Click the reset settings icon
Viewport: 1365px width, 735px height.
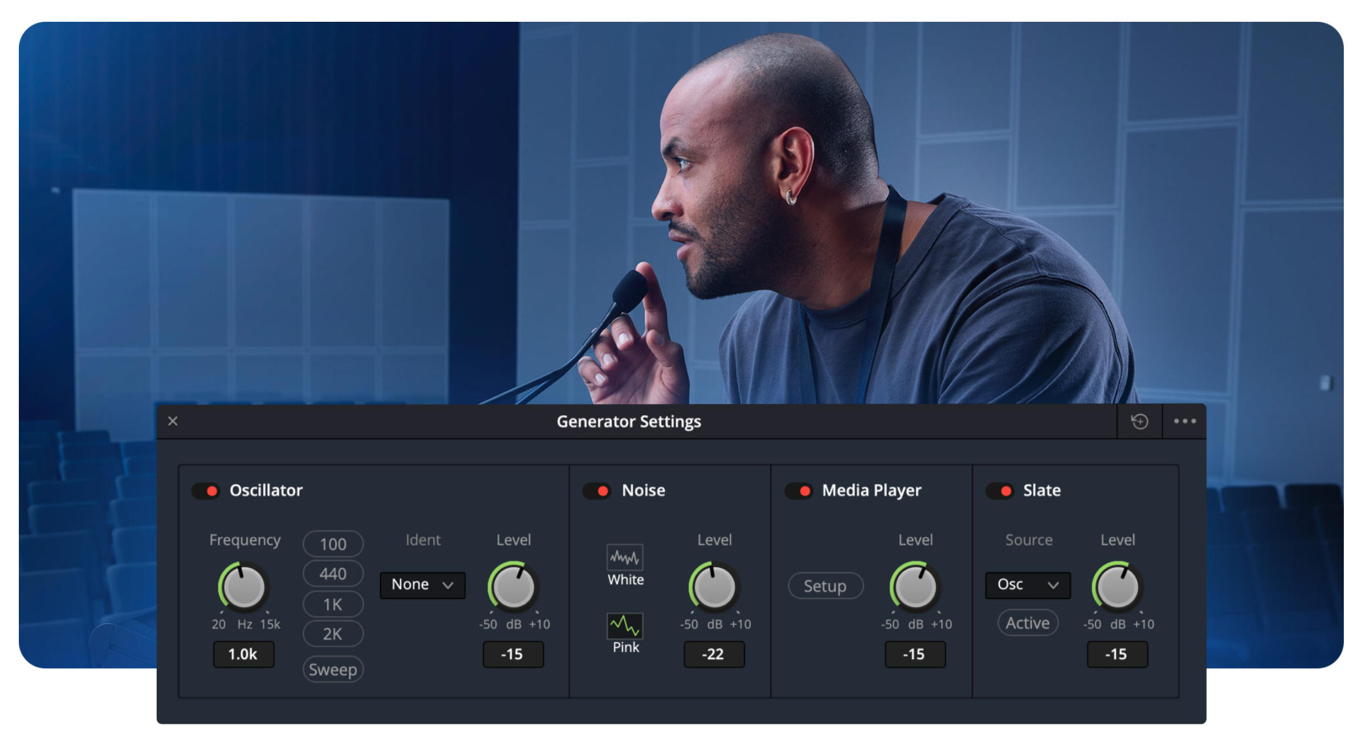1139,421
